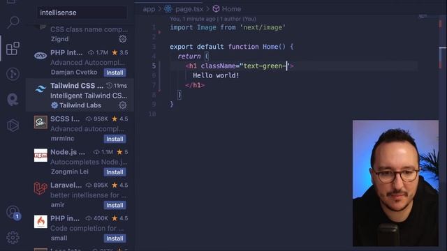Open the Search view in activity bar
The image size is (447, 251).
(13, 22)
